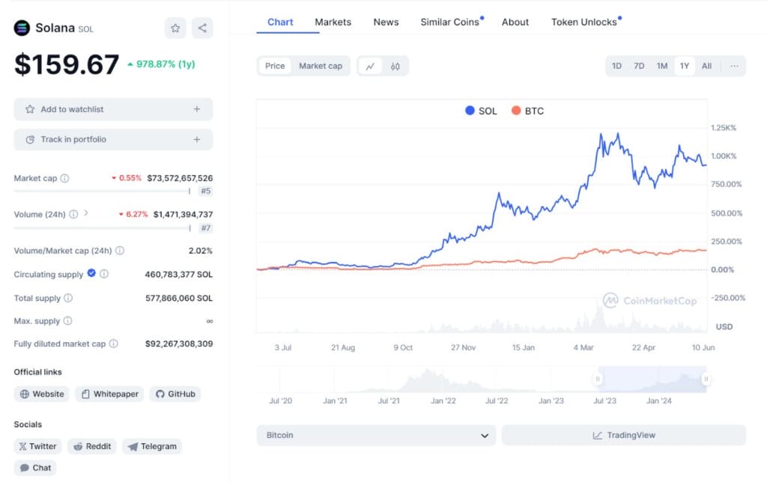The image size is (767, 485).
Task: Expand Add to watchlist plus
Action: tap(197, 109)
